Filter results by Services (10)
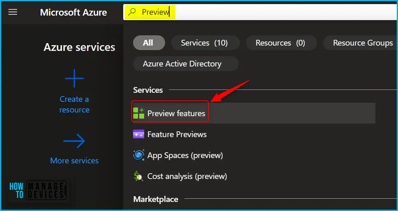This screenshot has width=398, height=211. [205, 43]
